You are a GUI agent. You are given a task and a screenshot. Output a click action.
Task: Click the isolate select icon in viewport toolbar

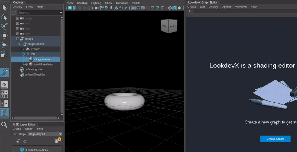pyautogui.click(x=75, y=8)
